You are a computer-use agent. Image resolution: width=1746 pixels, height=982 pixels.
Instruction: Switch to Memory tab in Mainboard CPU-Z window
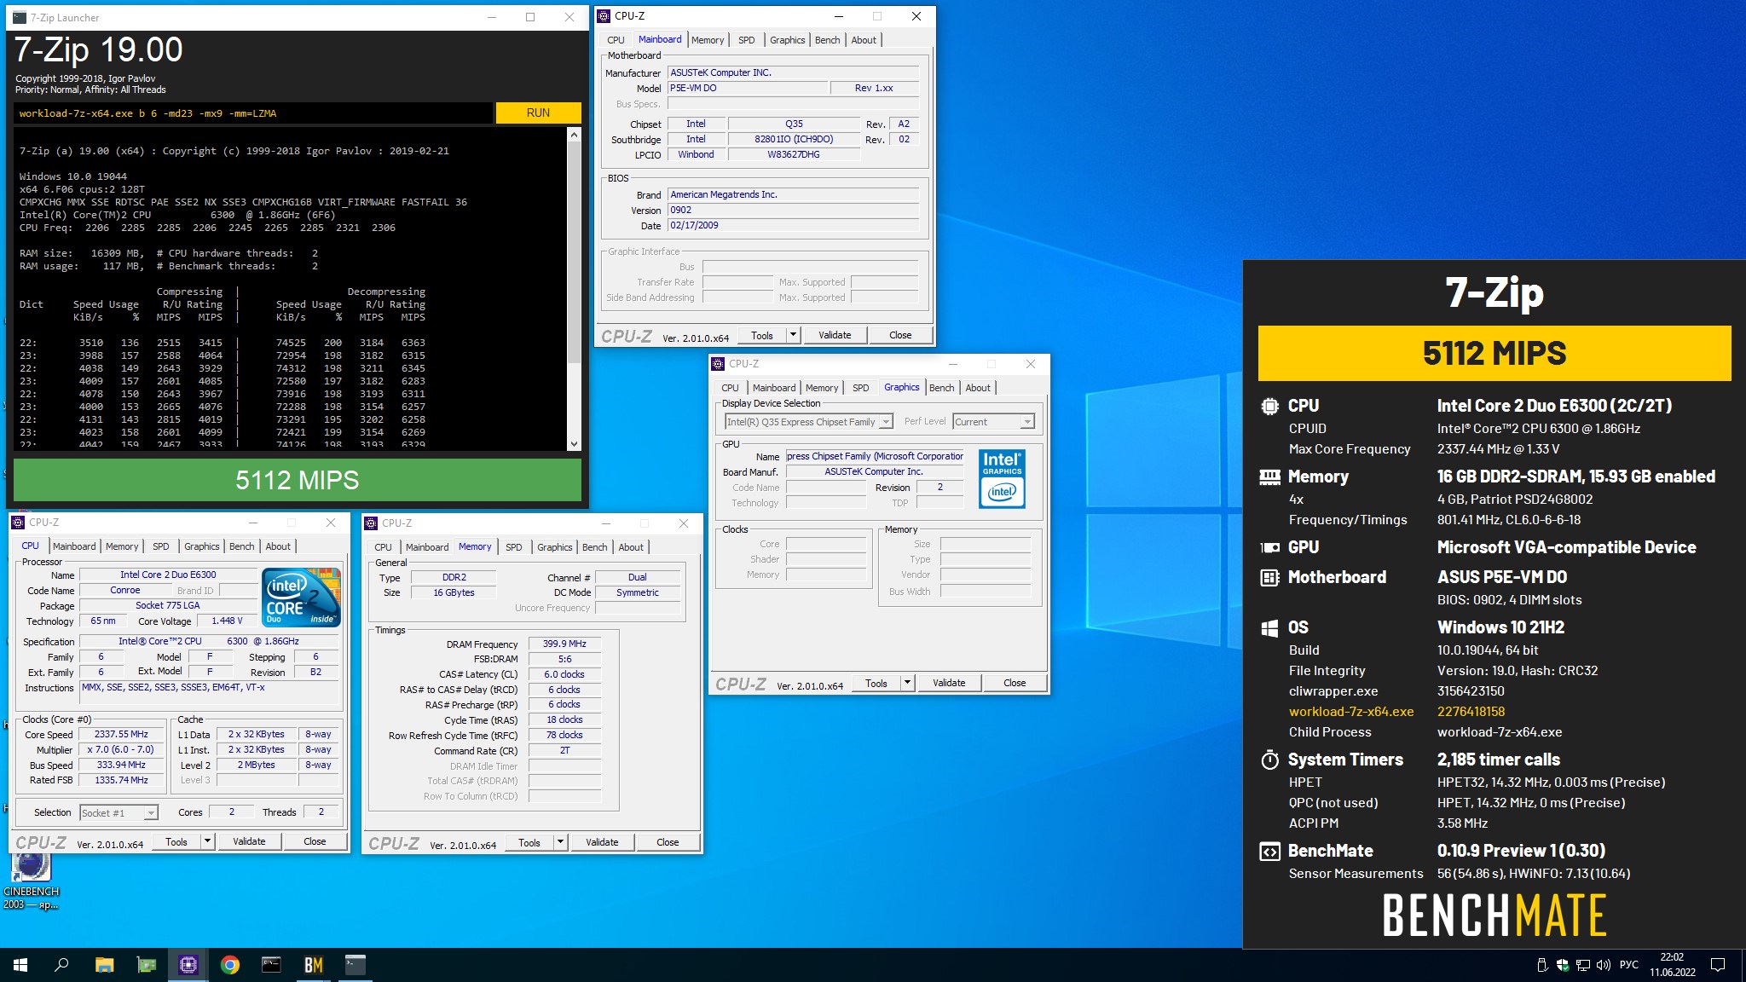(x=708, y=40)
